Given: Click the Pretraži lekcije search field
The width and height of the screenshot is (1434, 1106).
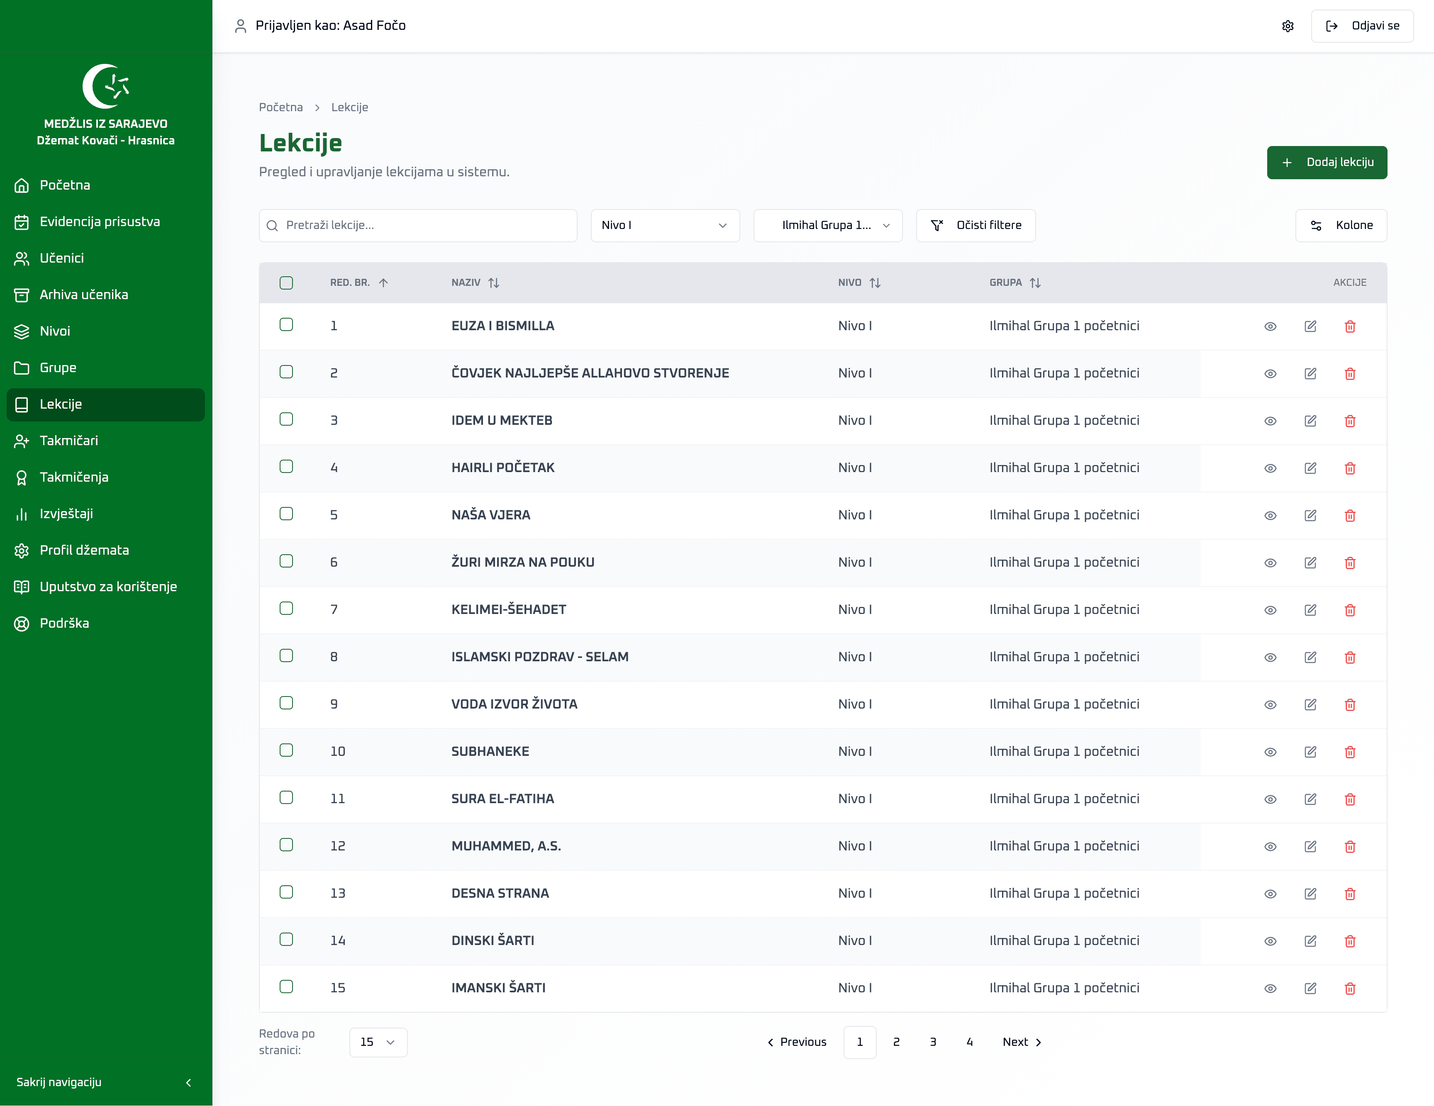Looking at the screenshot, I should pos(418,225).
